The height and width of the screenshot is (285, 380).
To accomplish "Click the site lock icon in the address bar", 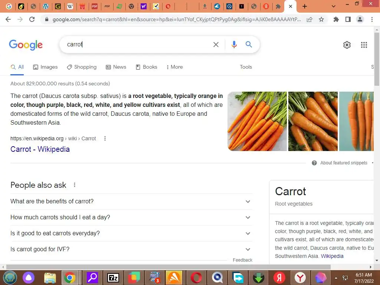I will point(47,19).
